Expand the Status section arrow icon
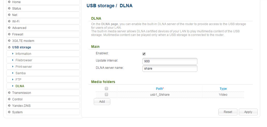Image resolution: width=267 pixels, height=127 pixels. [9, 8]
